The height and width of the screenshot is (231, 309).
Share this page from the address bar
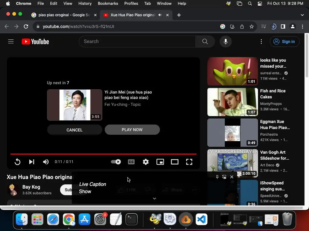(242, 26)
